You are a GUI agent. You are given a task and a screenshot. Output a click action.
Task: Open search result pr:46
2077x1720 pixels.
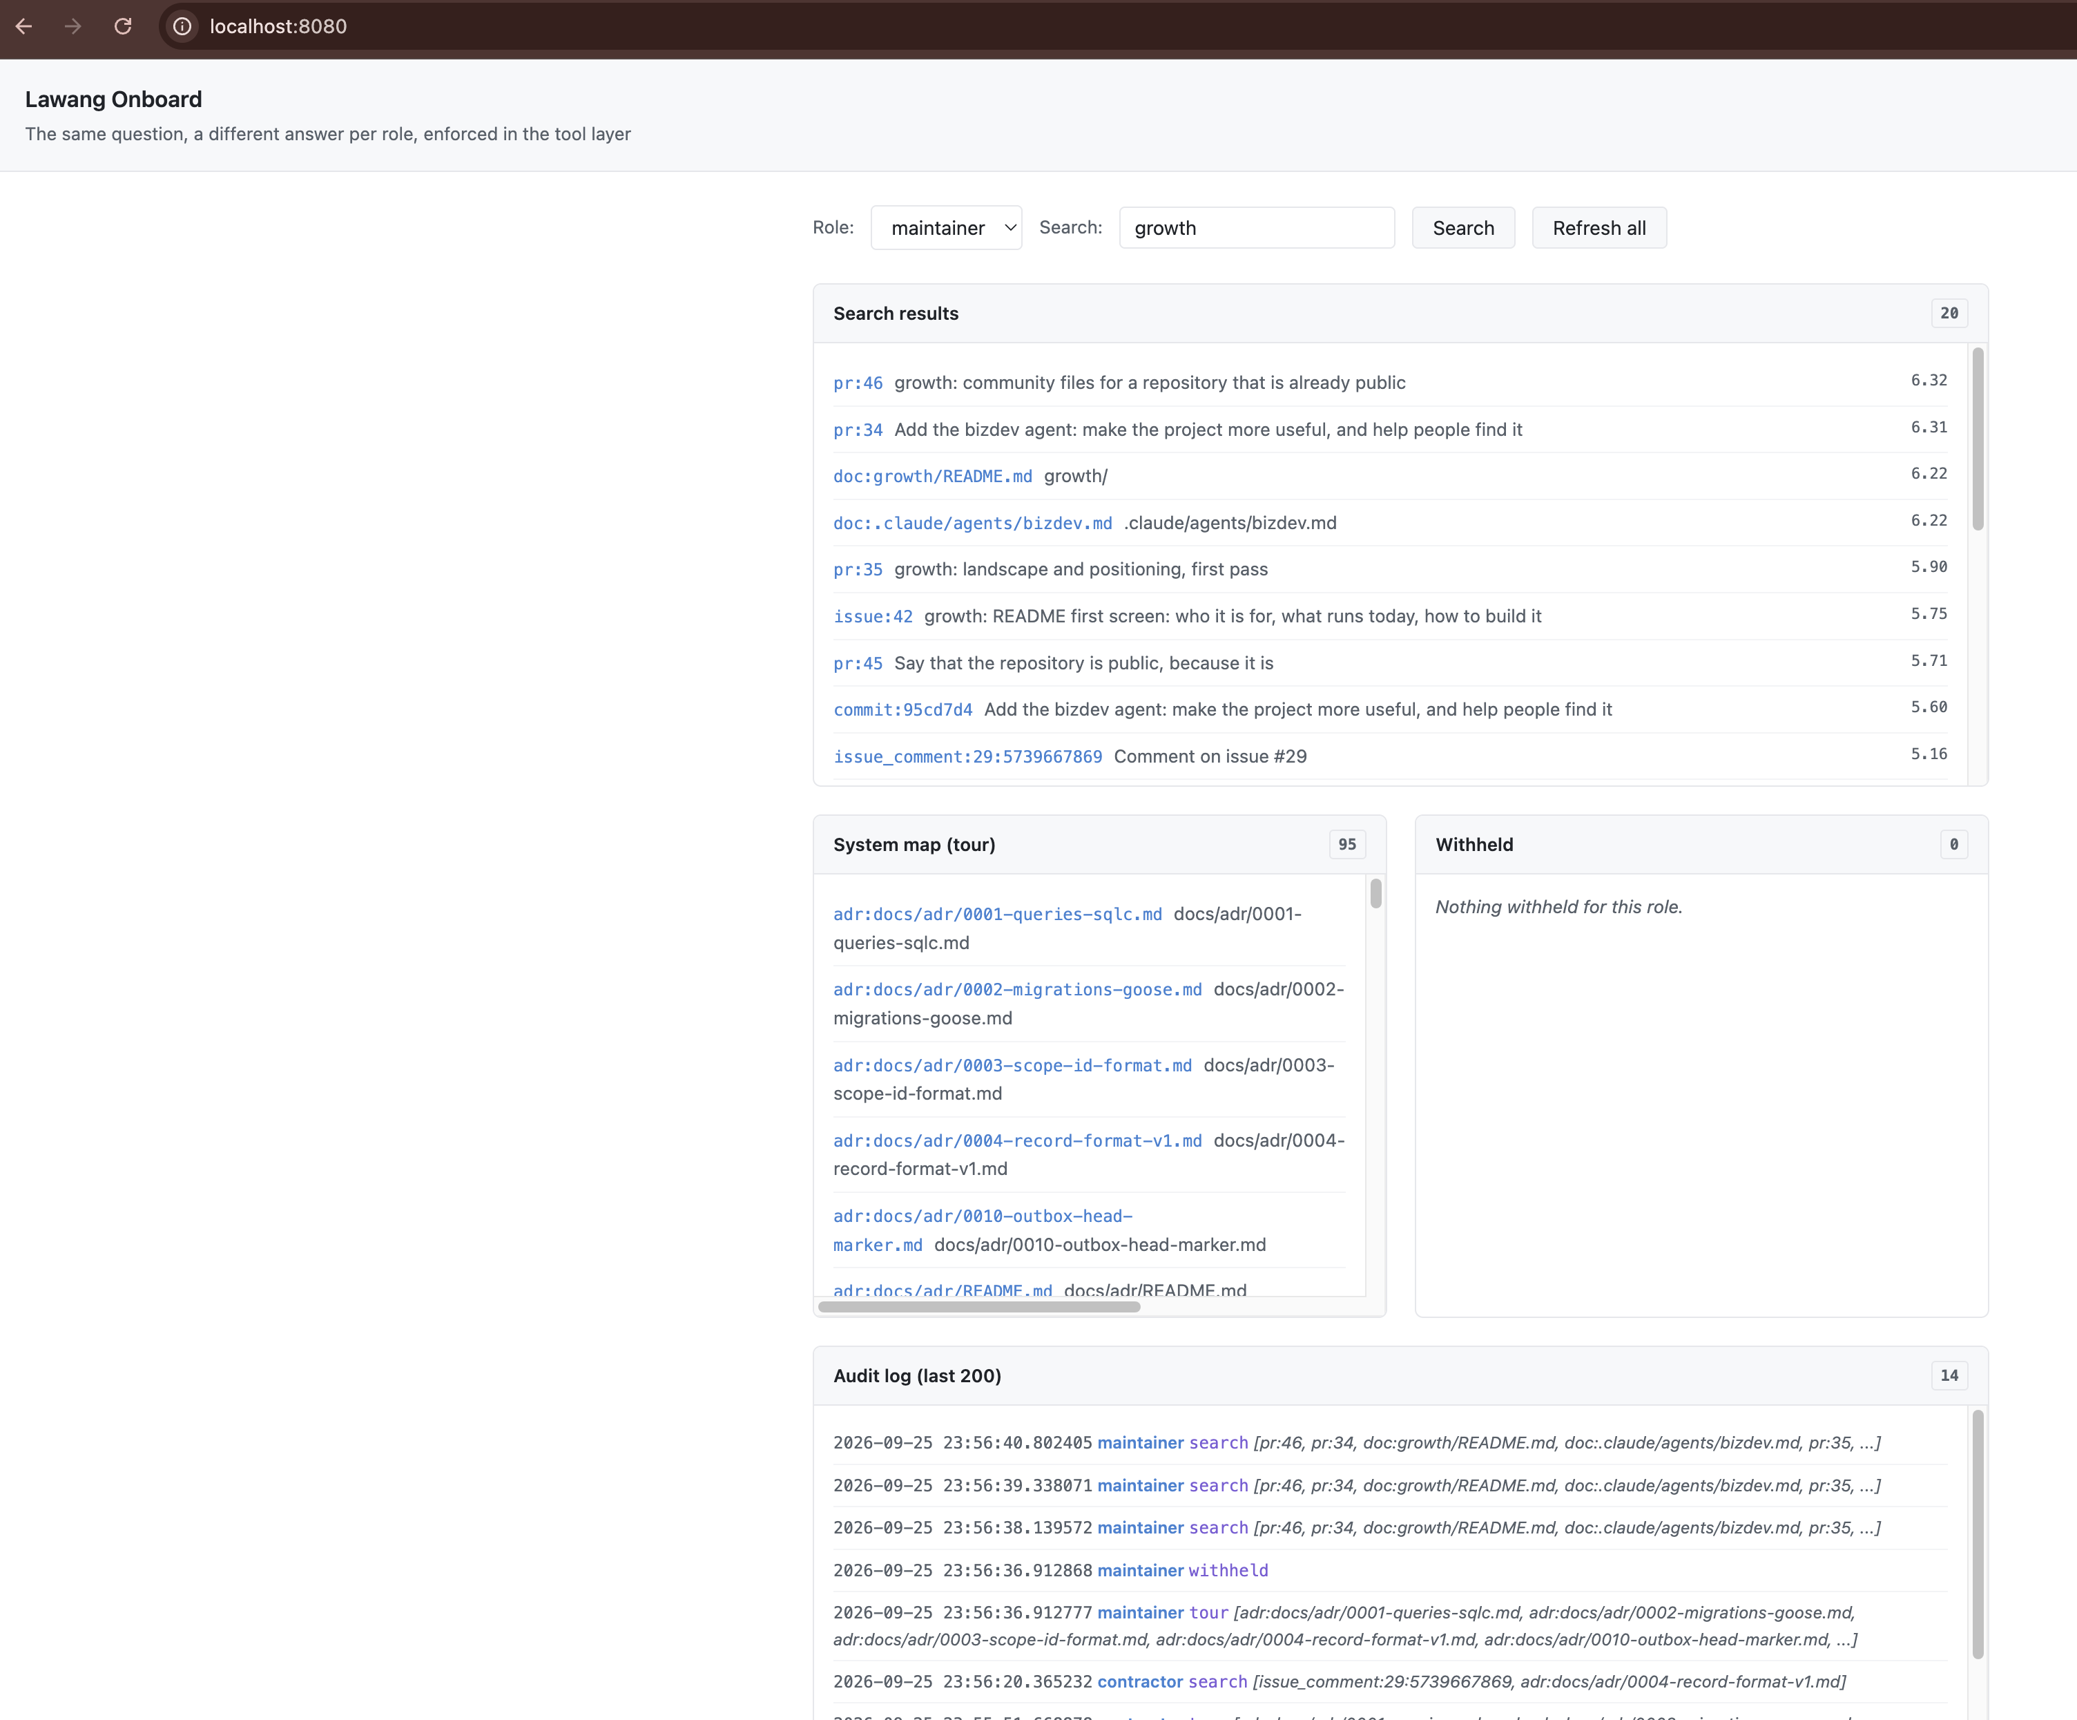[858, 383]
